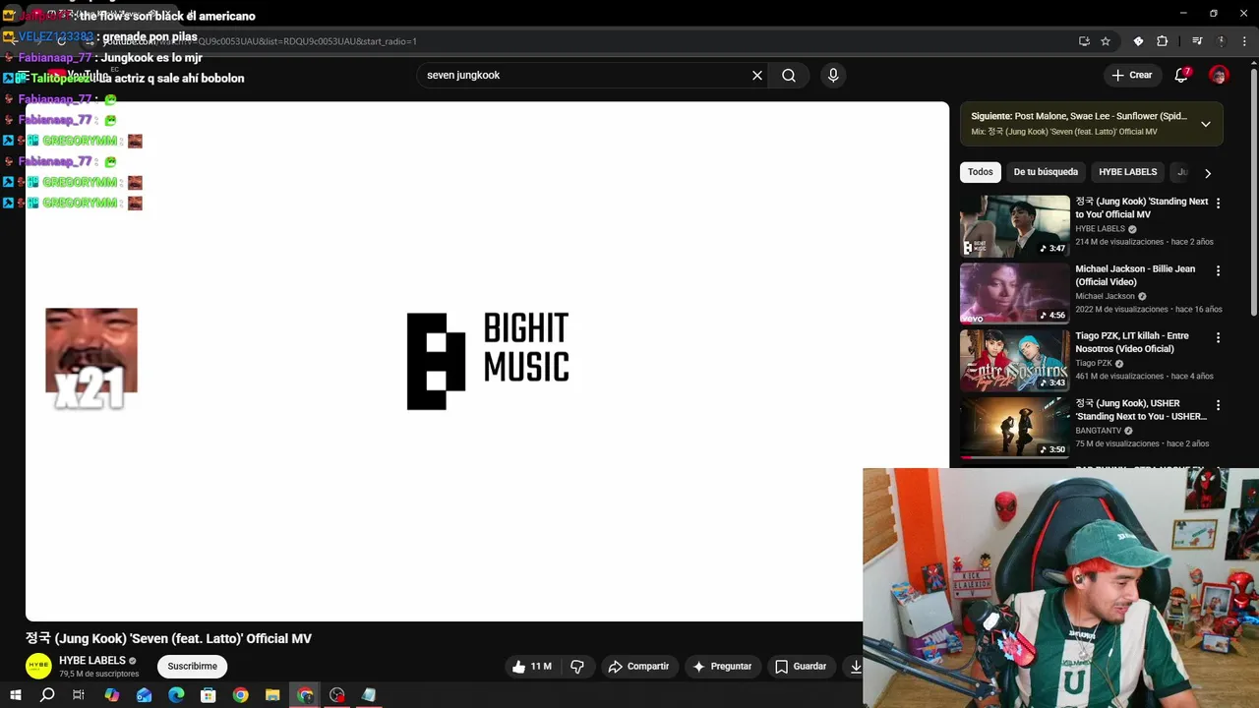The image size is (1259, 708).
Task: Open Outlook from the taskbar
Action: tap(145, 695)
